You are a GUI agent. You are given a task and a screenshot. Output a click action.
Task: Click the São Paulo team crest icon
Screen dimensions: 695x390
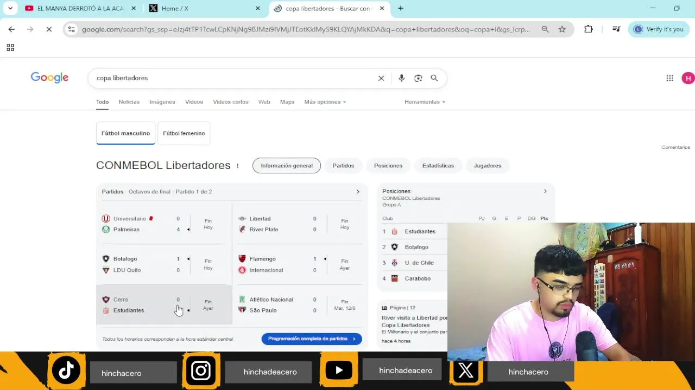click(242, 310)
